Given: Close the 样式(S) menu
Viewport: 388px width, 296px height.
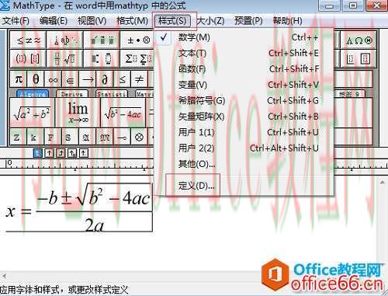Looking at the screenshot, I should click(172, 21).
